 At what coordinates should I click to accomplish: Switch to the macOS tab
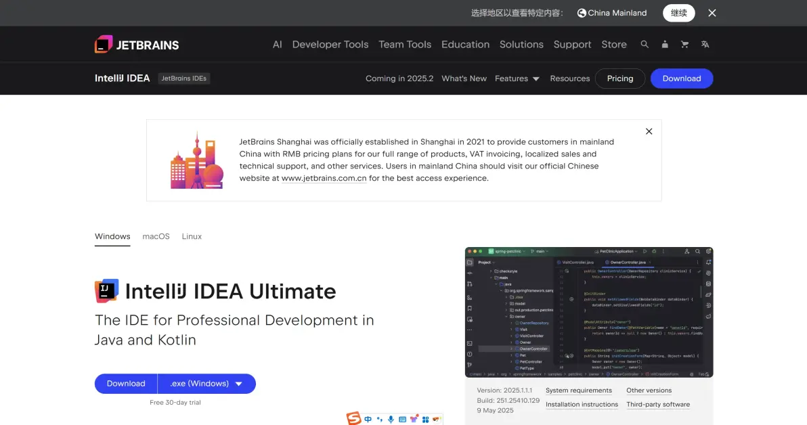(156, 236)
